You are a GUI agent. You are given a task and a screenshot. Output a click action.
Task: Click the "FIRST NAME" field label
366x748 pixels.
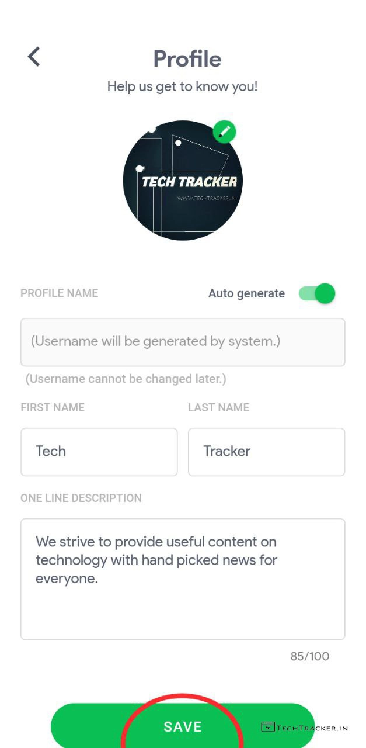53,408
